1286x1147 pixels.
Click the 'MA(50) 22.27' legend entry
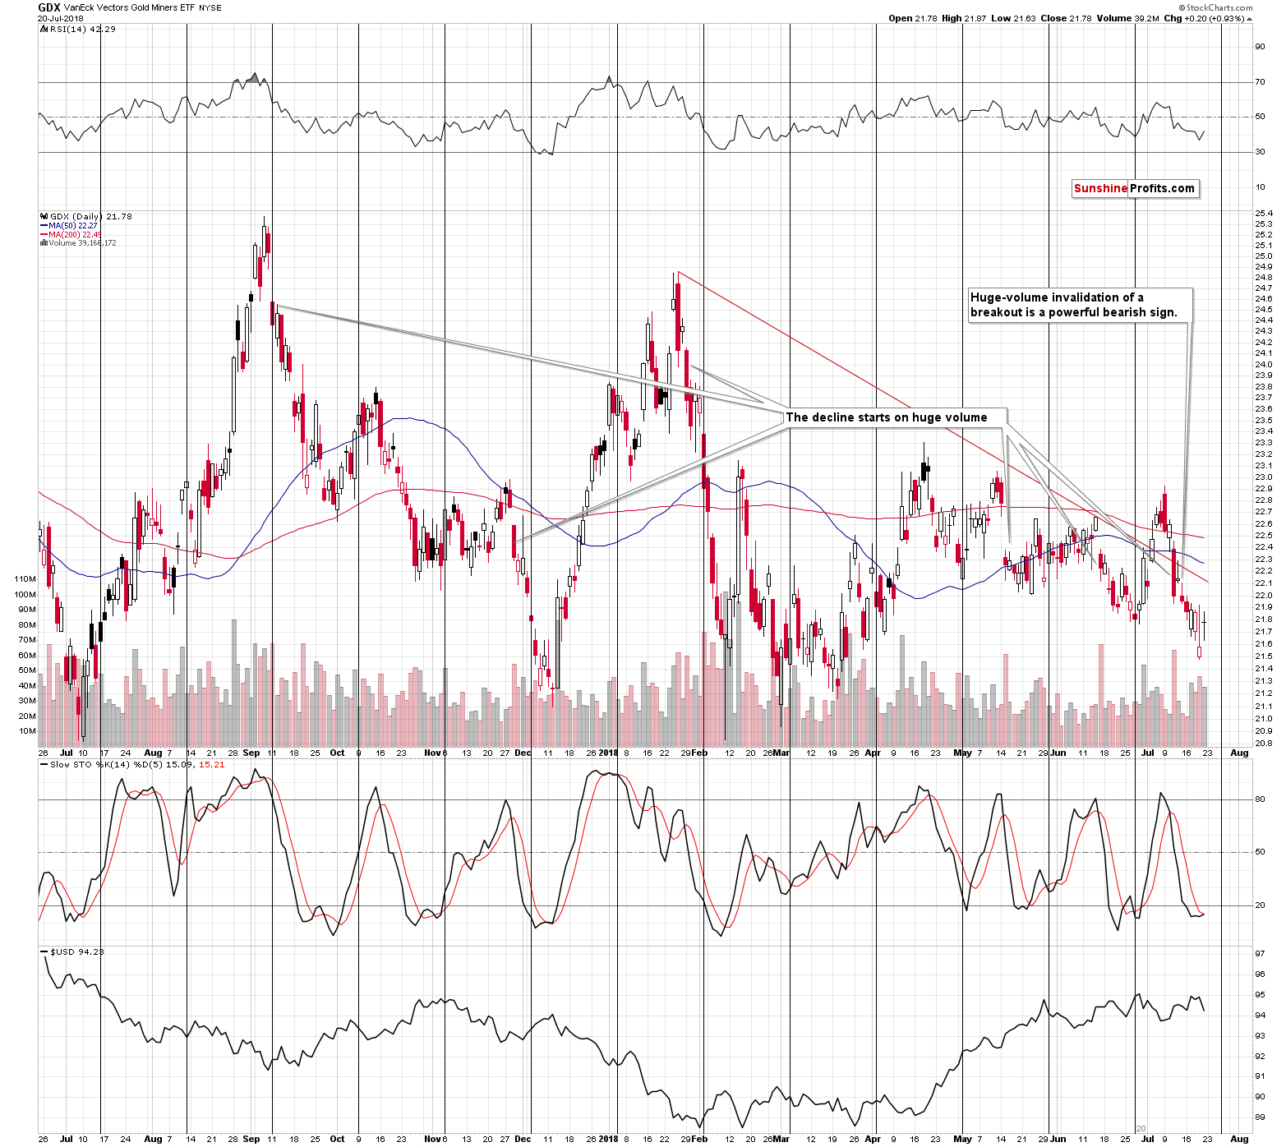pyautogui.click(x=73, y=226)
